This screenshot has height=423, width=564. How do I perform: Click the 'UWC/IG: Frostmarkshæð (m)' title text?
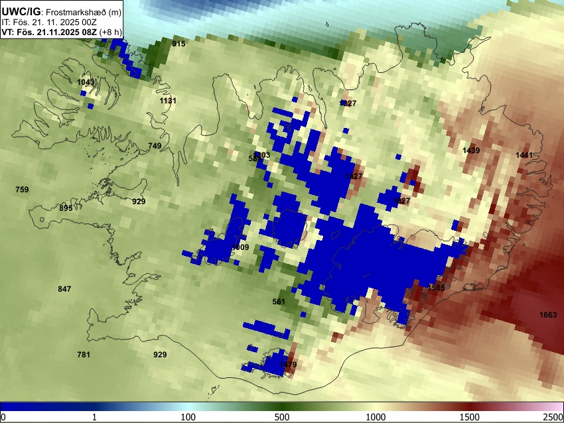pos(62,12)
